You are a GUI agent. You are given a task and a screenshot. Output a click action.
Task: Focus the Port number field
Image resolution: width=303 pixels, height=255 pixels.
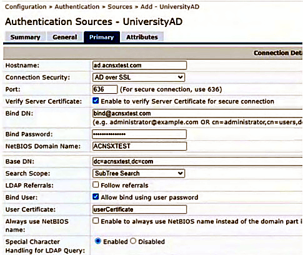click(x=105, y=89)
